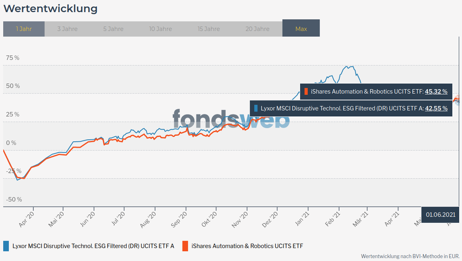Click the 01.06.2021 date label
Screen dimensions: 462x261
441,214
